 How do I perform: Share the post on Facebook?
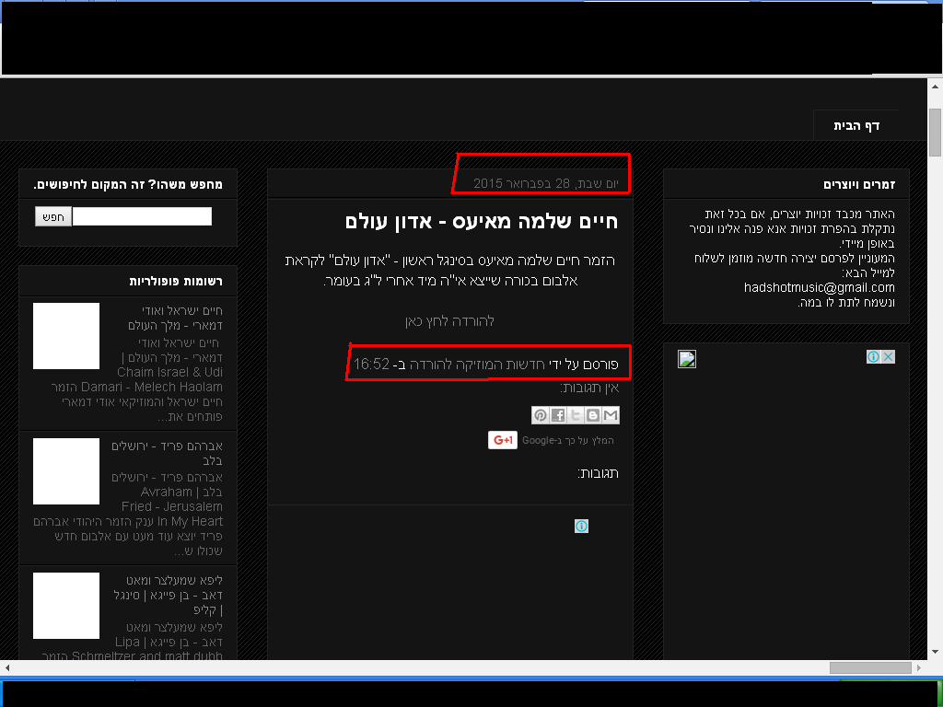pos(558,415)
